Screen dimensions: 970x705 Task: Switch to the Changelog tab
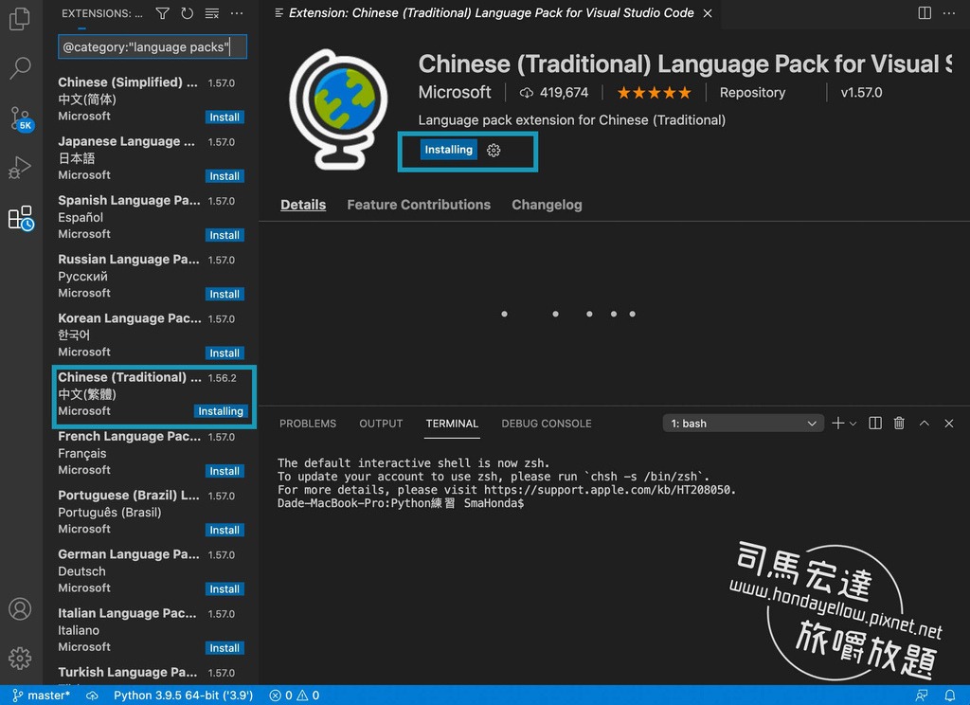click(547, 205)
